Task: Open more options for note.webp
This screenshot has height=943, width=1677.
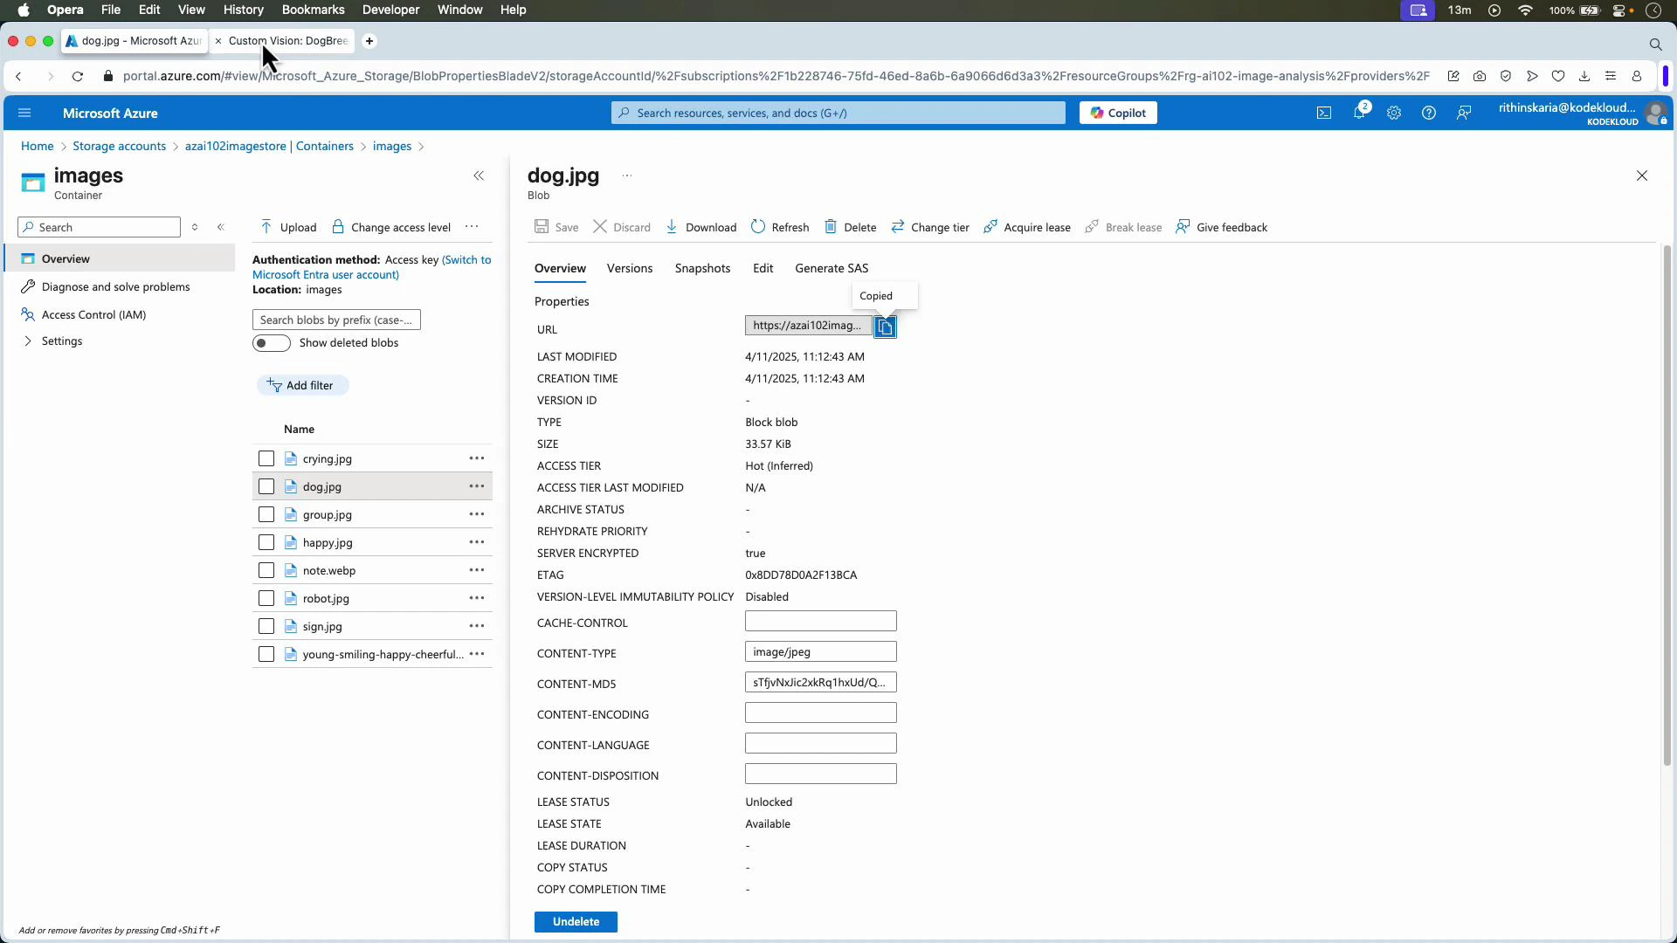Action: click(x=477, y=570)
